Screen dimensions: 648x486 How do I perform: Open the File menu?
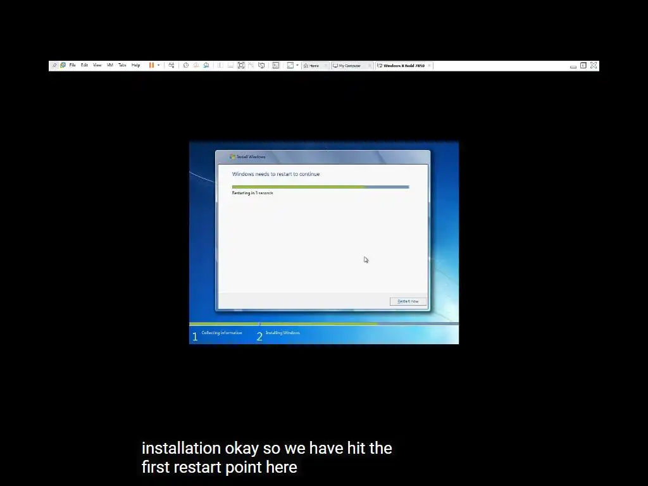point(72,65)
